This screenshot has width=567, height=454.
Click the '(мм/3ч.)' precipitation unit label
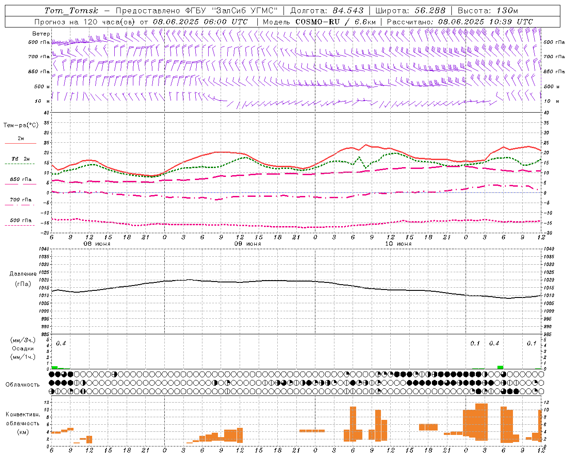[23, 340]
